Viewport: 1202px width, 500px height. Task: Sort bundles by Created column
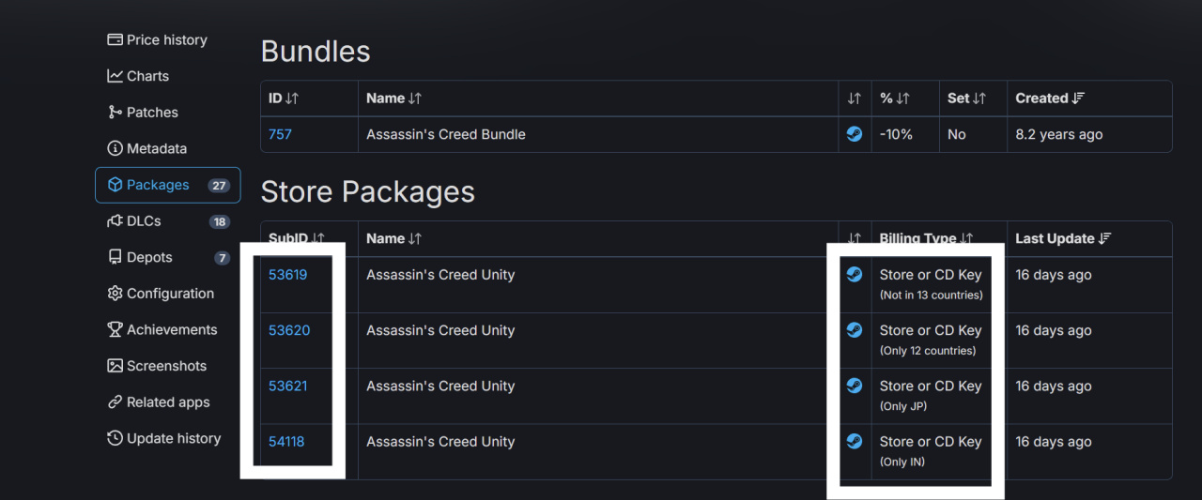coord(1050,98)
